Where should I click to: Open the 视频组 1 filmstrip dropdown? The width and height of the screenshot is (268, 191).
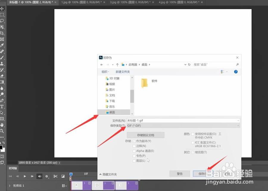pyautogui.click(x=64, y=186)
